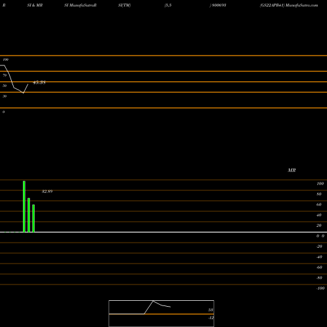Click the white RSI line's lowest point
This screenshot has height=327, width=327.
pos(24,93)
